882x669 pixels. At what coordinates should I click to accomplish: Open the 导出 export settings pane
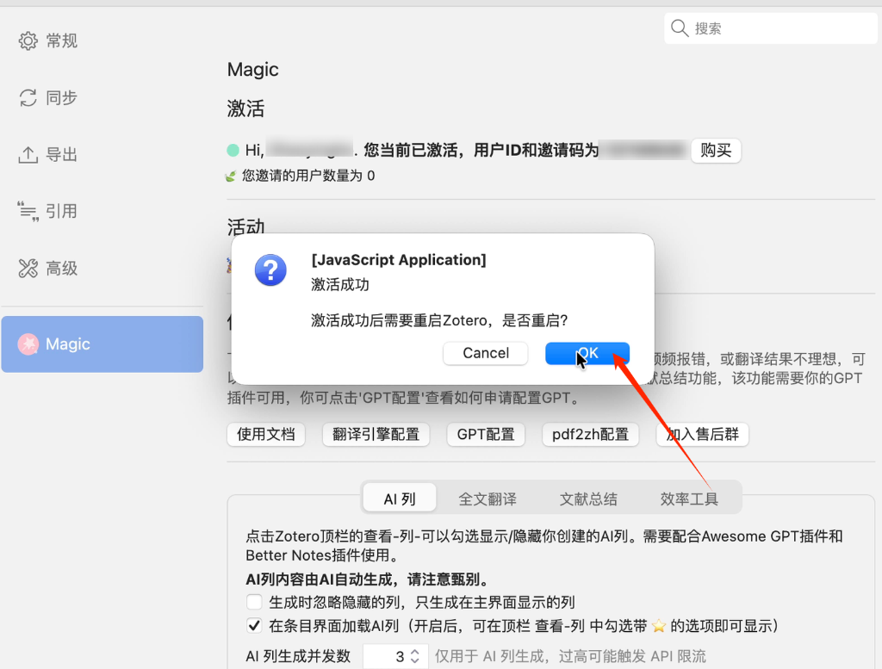(48, 154)
